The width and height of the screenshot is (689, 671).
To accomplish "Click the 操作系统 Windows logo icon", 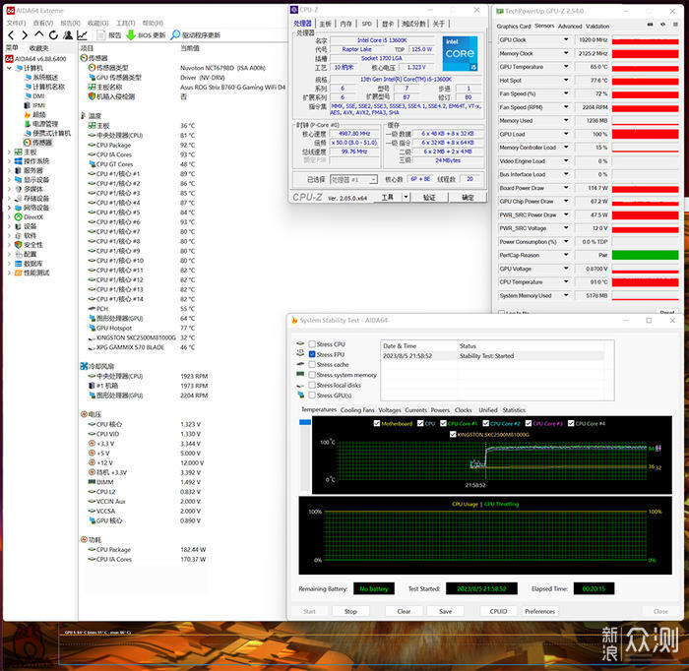I will click(x=18, y=161).
